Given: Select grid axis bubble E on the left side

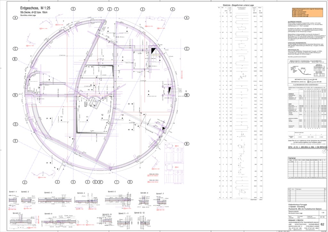Looking at the screenshot, I should click(x=15, y=141).
